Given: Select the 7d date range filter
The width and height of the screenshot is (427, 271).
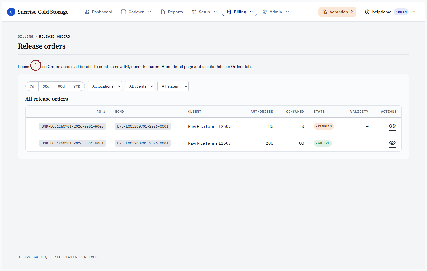Looking at the screenshot, I should click(x=32, y=86).
